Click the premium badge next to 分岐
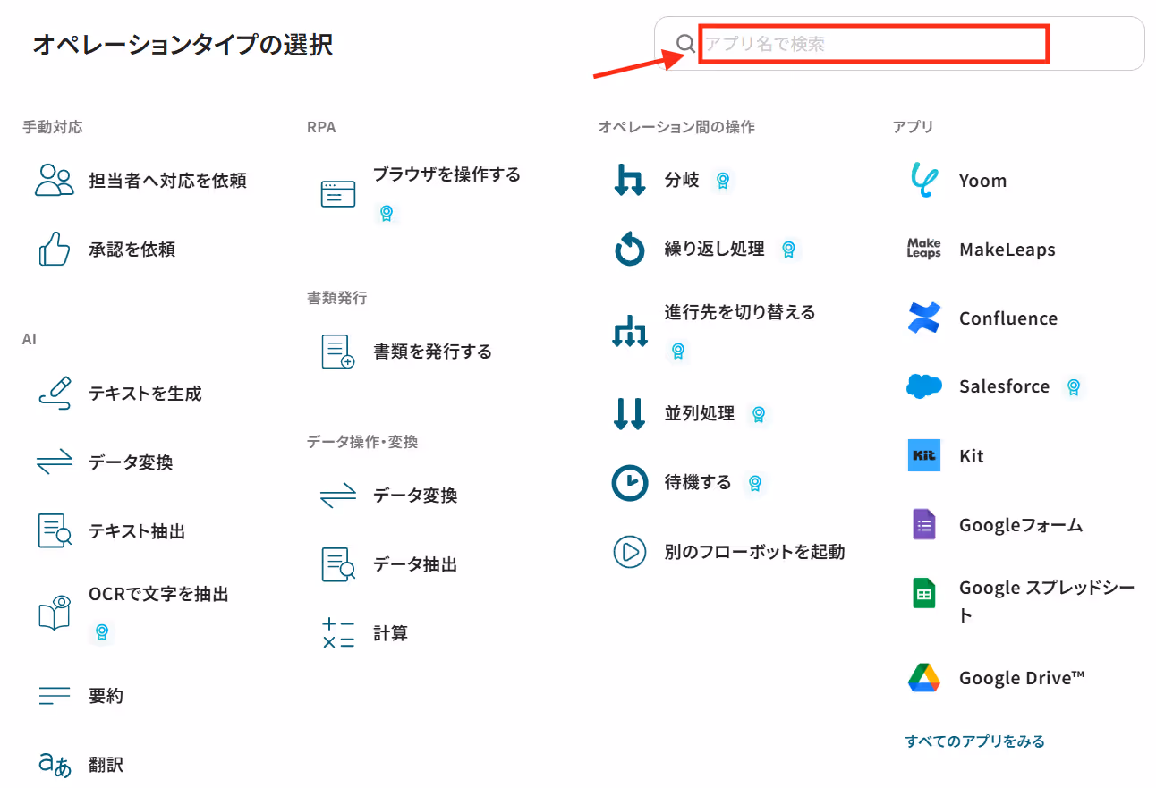 pos(723,181)
